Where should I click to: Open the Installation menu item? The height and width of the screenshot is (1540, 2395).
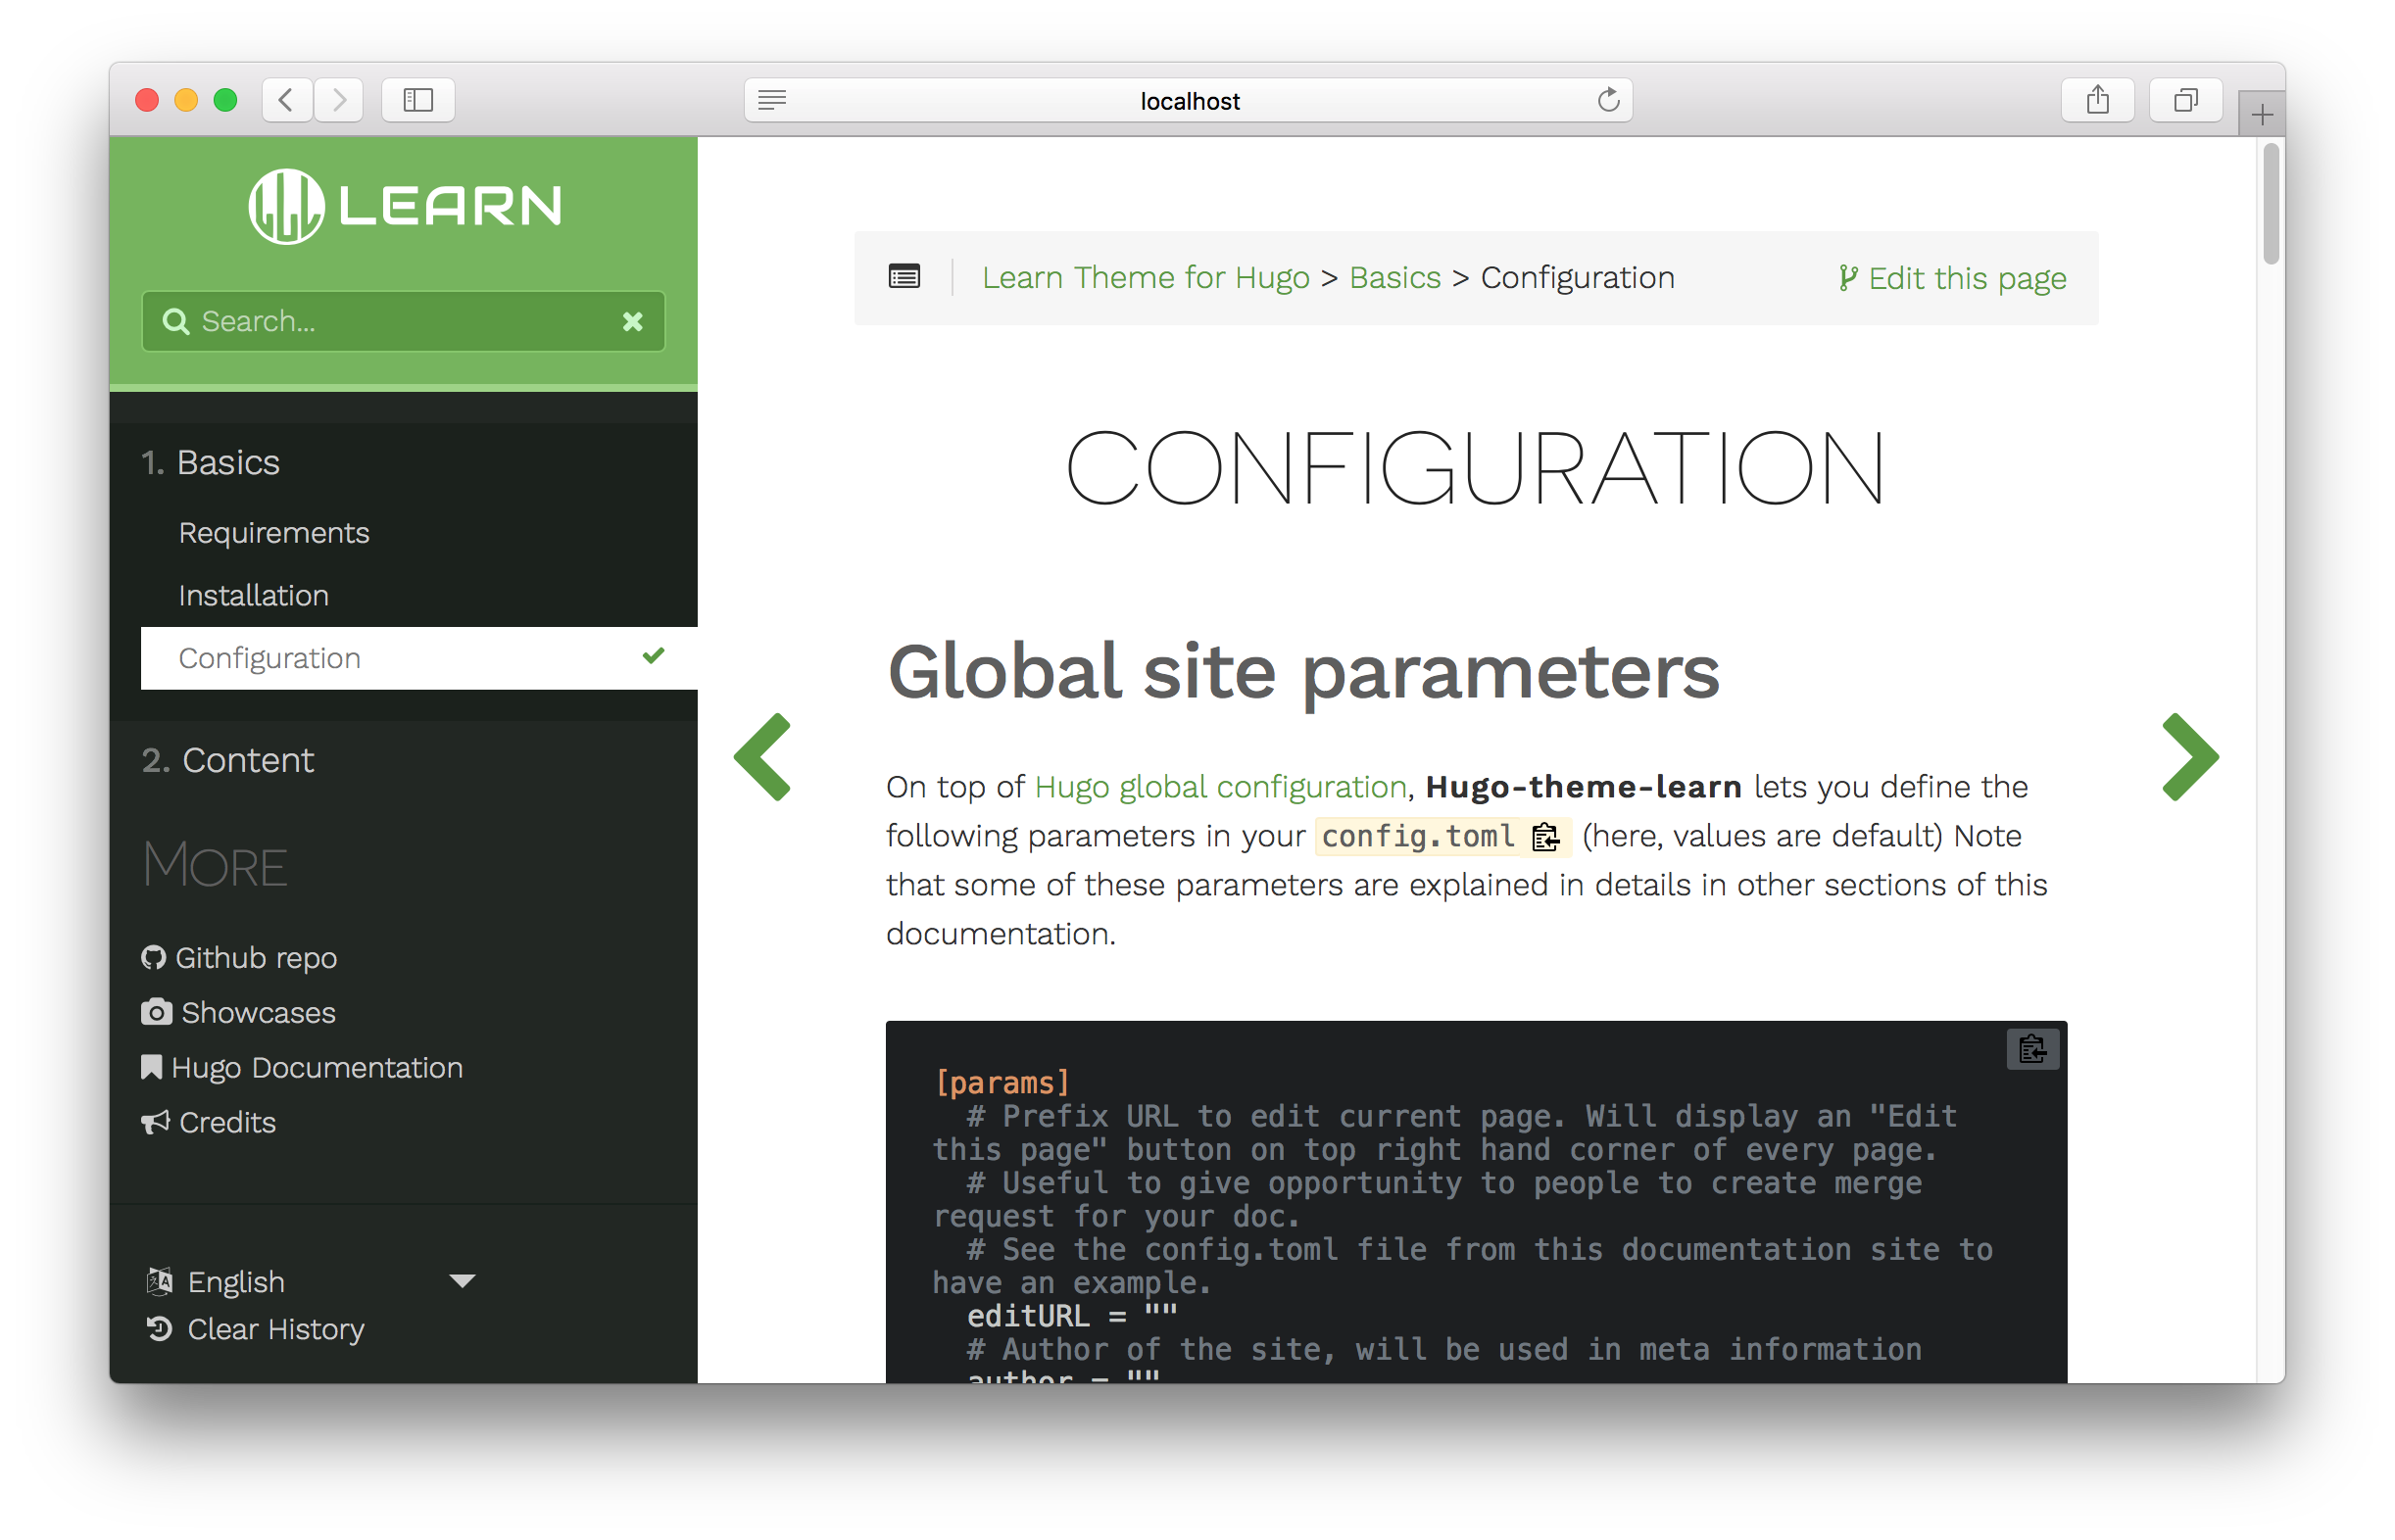click(253, 595)
